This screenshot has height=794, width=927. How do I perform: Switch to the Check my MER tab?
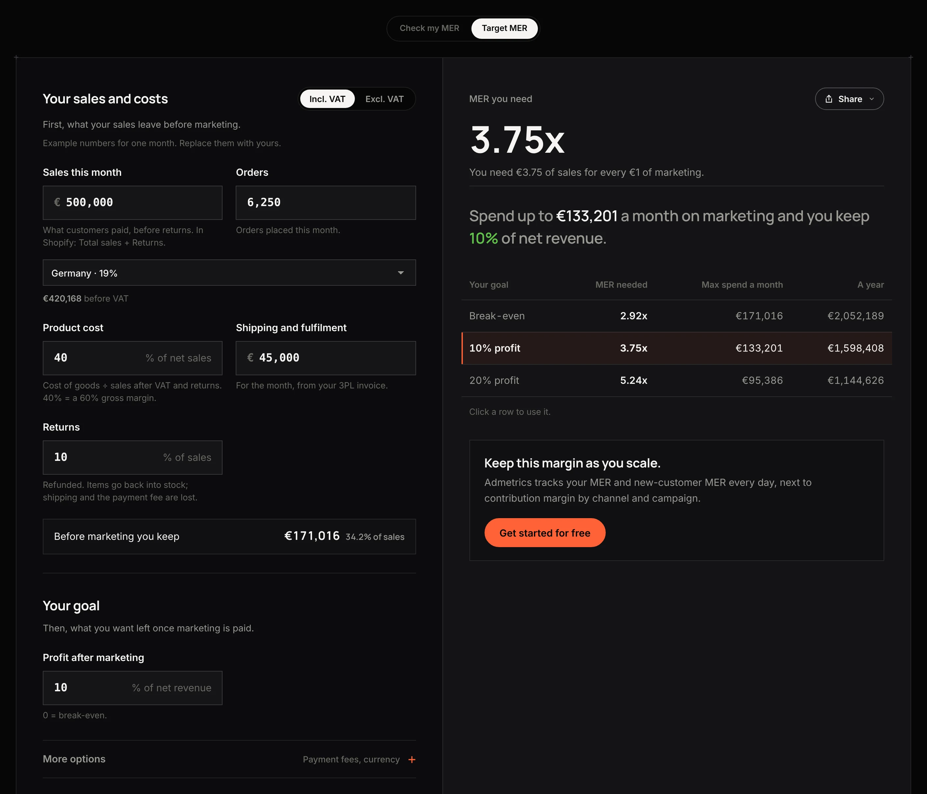tap(429, 28)
